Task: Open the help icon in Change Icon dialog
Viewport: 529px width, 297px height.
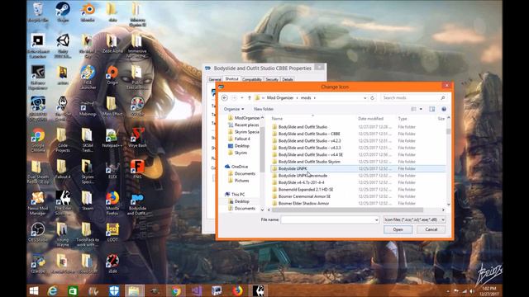Action: coord(444,109)
